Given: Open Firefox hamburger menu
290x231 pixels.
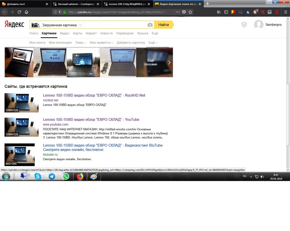Looking at the screenshot, I should pos(285,12).
